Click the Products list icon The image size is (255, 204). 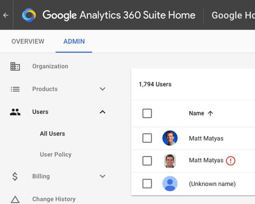point(15,89)
